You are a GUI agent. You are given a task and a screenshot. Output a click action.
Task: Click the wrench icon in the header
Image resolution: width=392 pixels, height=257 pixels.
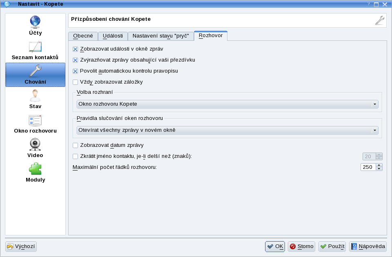click(380, 20)
